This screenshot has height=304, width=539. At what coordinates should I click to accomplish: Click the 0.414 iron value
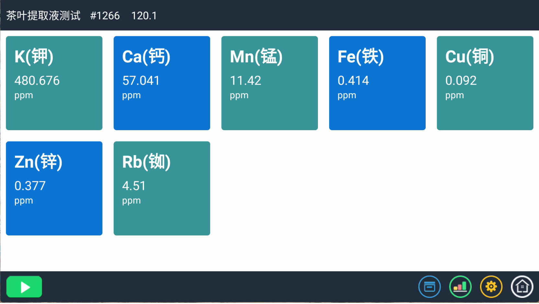353,80
